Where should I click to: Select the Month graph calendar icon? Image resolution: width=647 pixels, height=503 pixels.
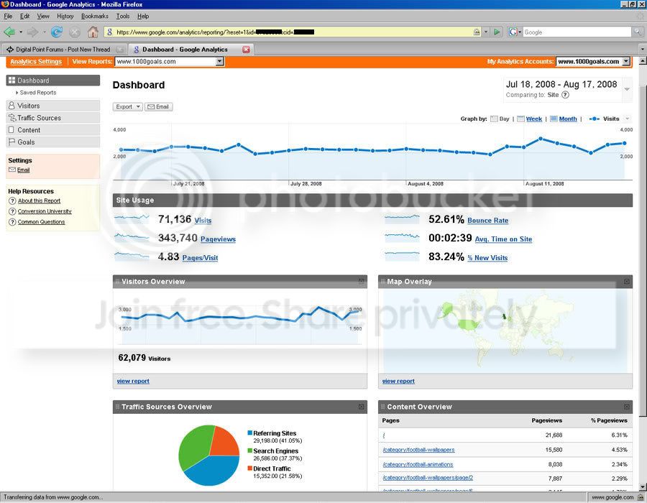(x=554, y=119)
